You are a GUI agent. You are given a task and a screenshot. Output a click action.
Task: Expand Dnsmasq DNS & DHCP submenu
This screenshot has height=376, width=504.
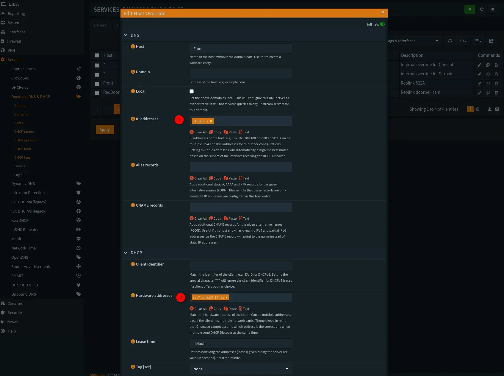pyautogui.click(x=31, y=96)
